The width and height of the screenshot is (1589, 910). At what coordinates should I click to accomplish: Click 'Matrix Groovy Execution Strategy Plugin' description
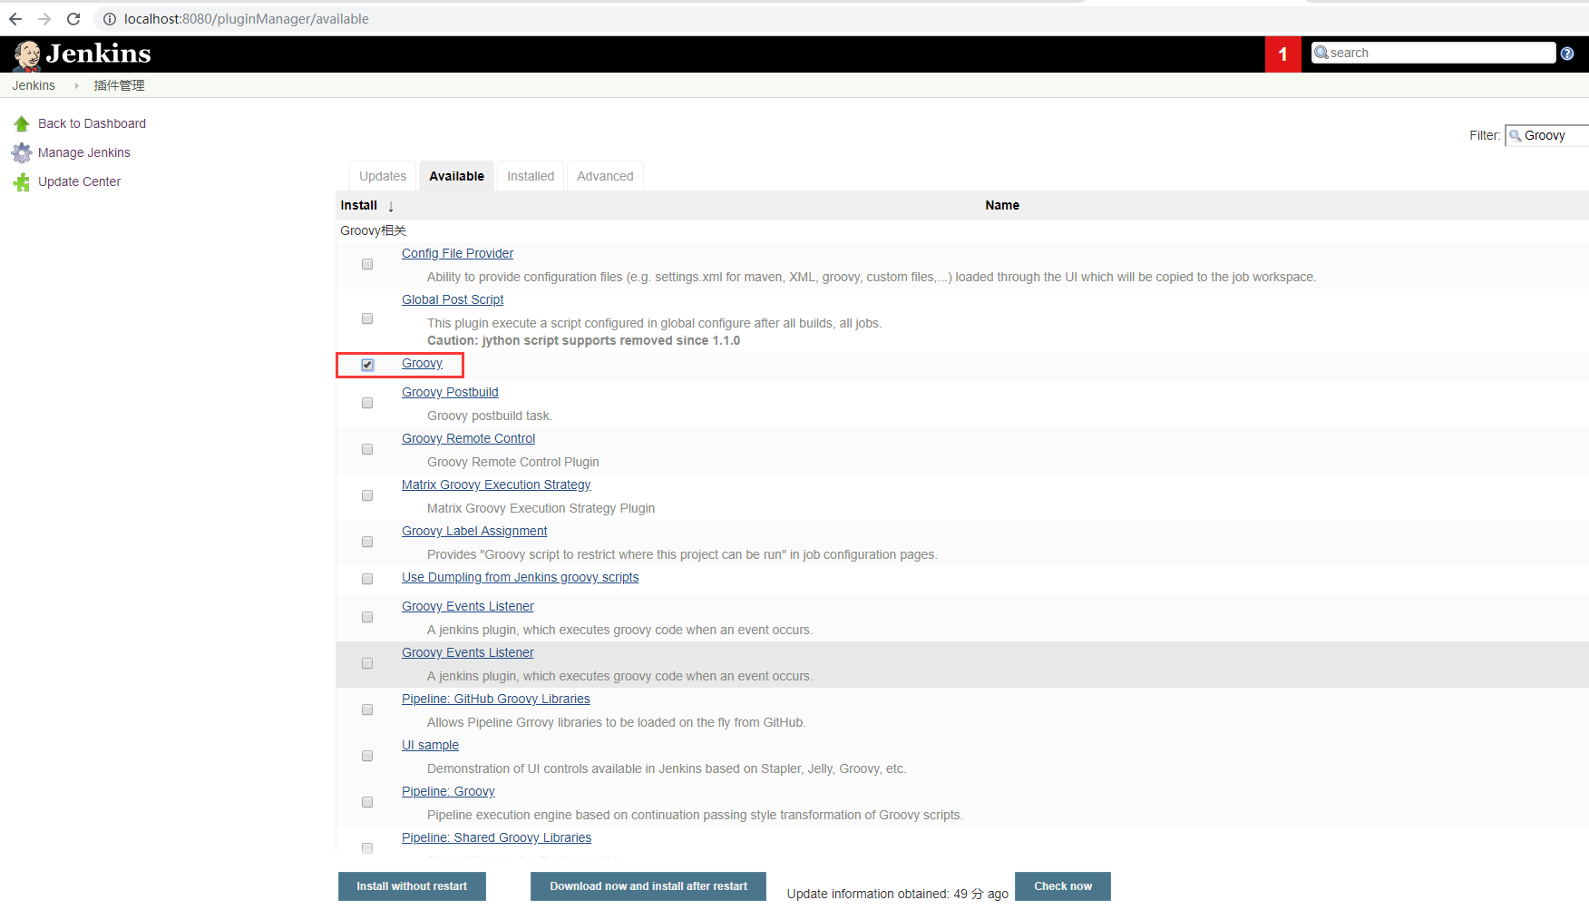pyautogui.click(x=541, y=508)
